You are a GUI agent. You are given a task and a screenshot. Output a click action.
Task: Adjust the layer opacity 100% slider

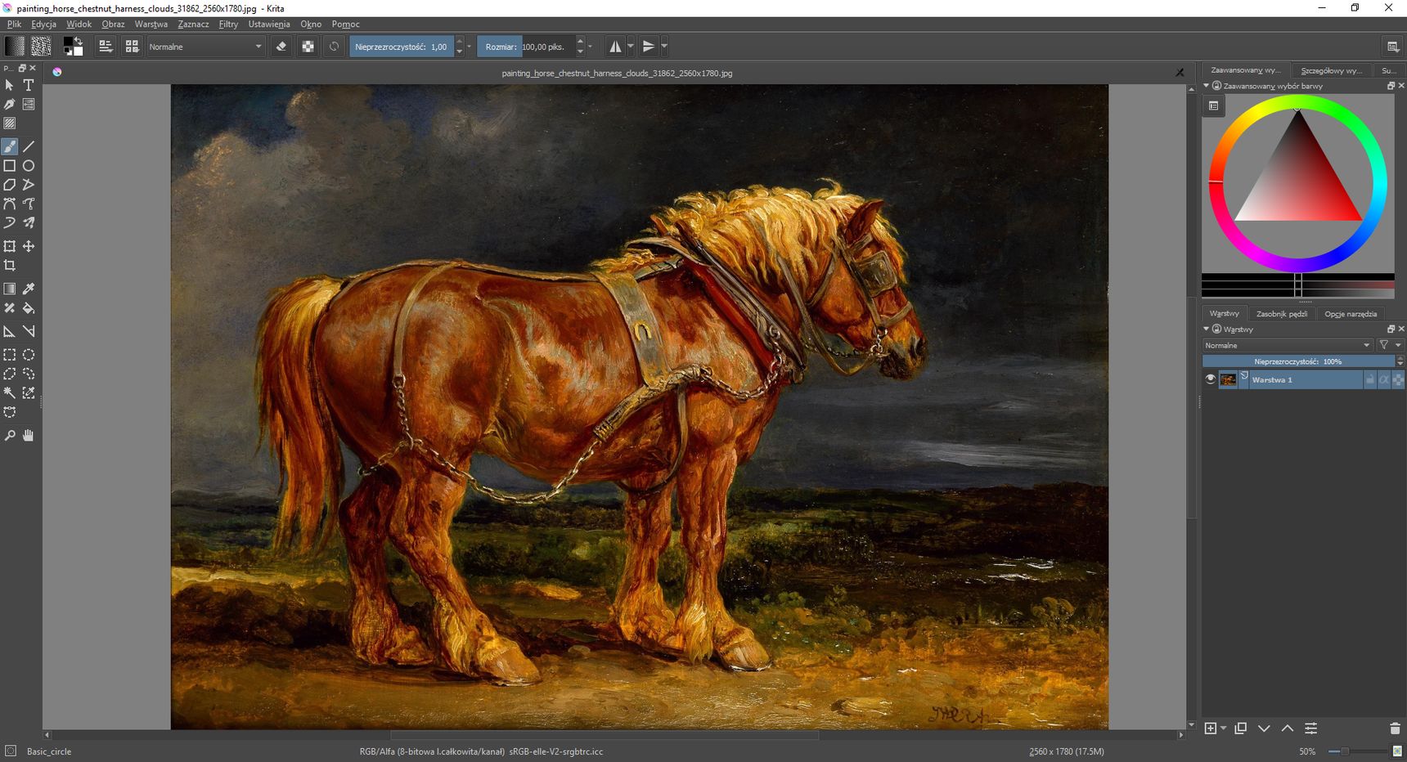1298,361
